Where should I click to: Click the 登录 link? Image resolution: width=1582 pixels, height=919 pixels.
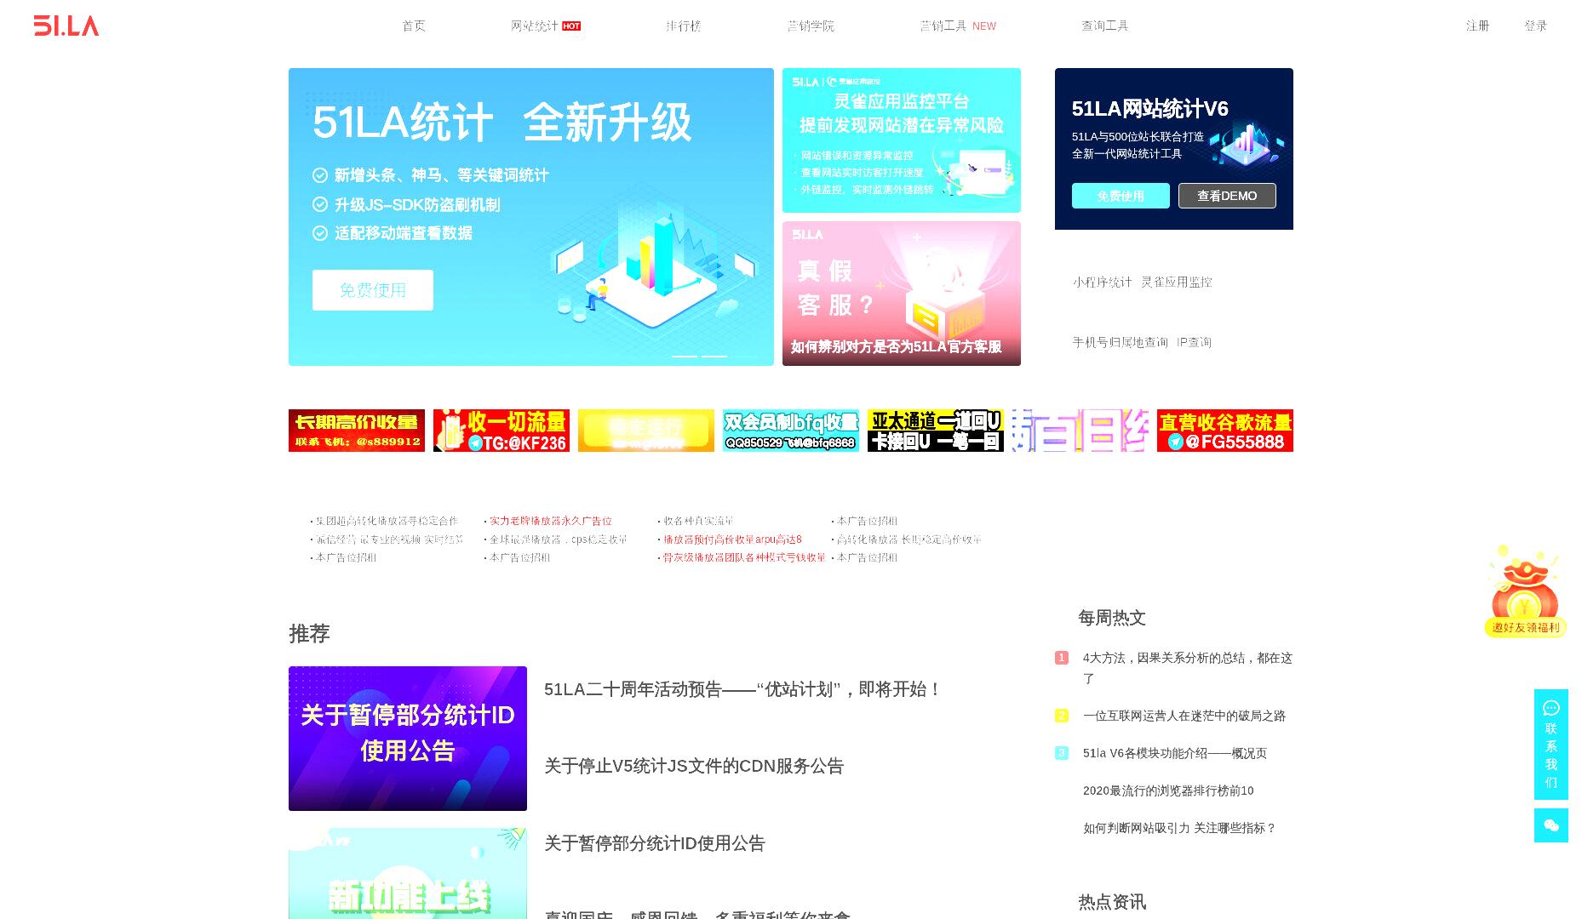coord(1535,26)
